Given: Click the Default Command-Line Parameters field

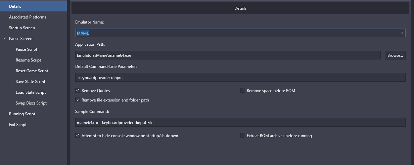Looking at the screenshot, I should [240, 77].
